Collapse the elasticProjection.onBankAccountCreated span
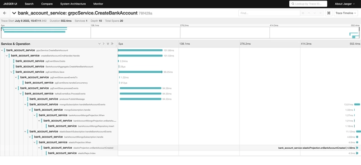 coord(39,148)
